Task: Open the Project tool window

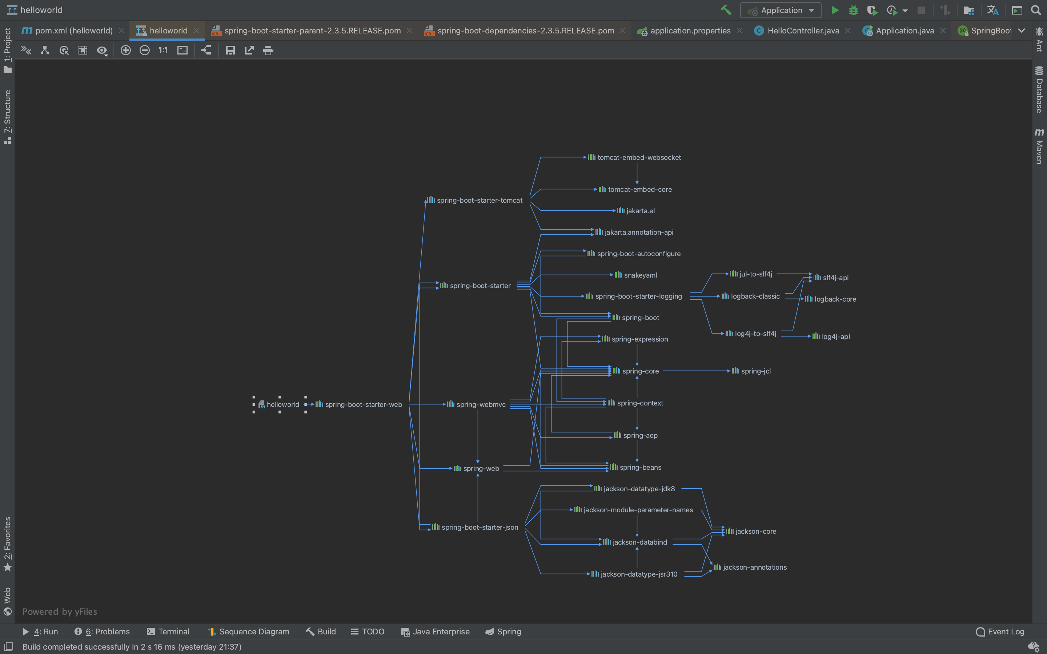Action: point(7,50)
